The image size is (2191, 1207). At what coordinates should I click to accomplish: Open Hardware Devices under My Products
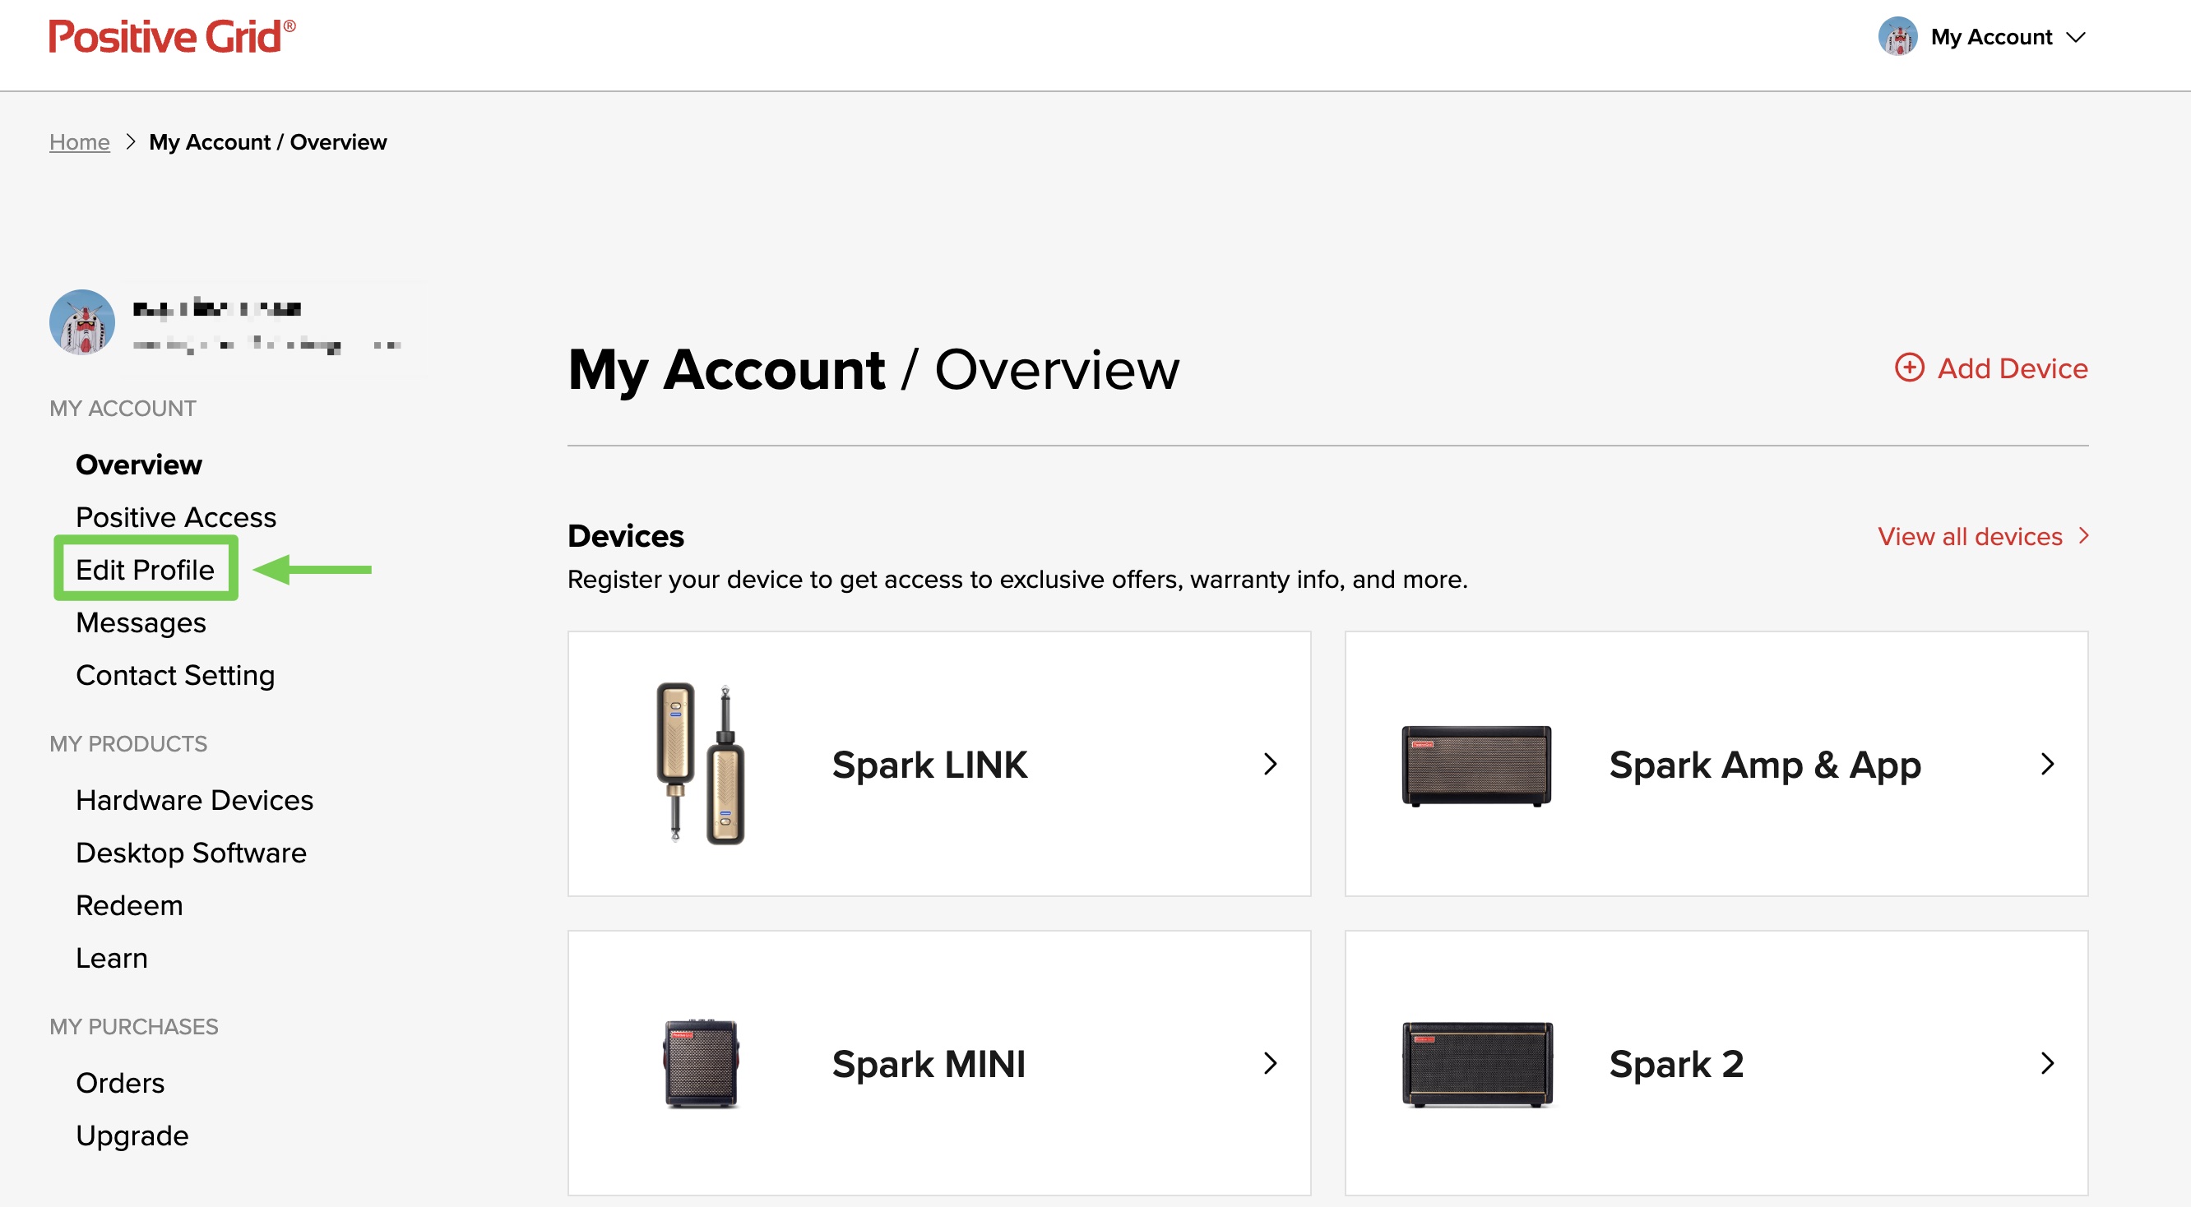(195, 801)
